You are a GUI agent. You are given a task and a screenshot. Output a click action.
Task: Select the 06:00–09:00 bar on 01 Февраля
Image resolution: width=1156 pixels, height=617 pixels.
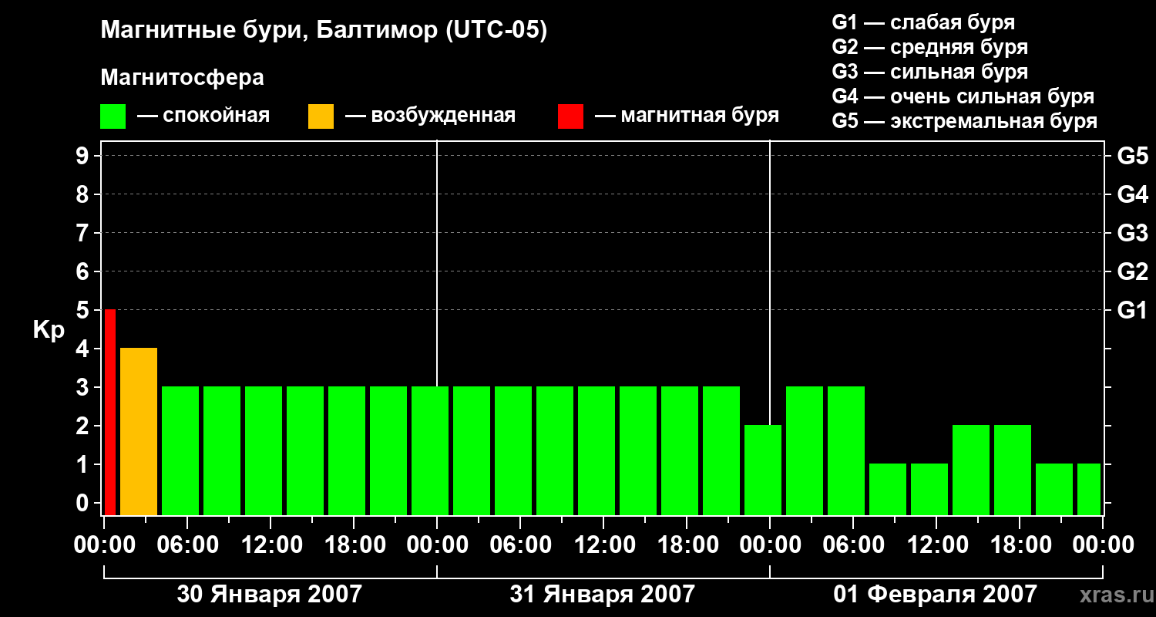coord(888,489)
